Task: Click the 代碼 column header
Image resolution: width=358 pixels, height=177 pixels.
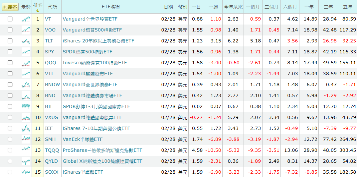Action: tap(53, 7)
